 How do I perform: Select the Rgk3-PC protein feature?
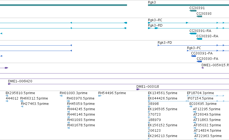(208, 51)
